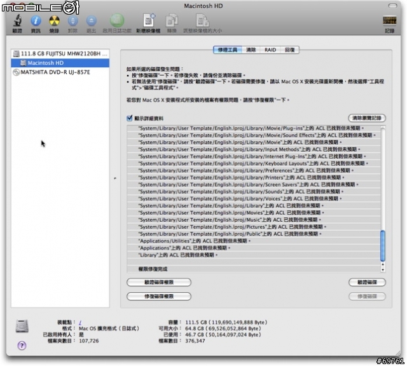Click the used value 46.7 GB

[223, 335]
